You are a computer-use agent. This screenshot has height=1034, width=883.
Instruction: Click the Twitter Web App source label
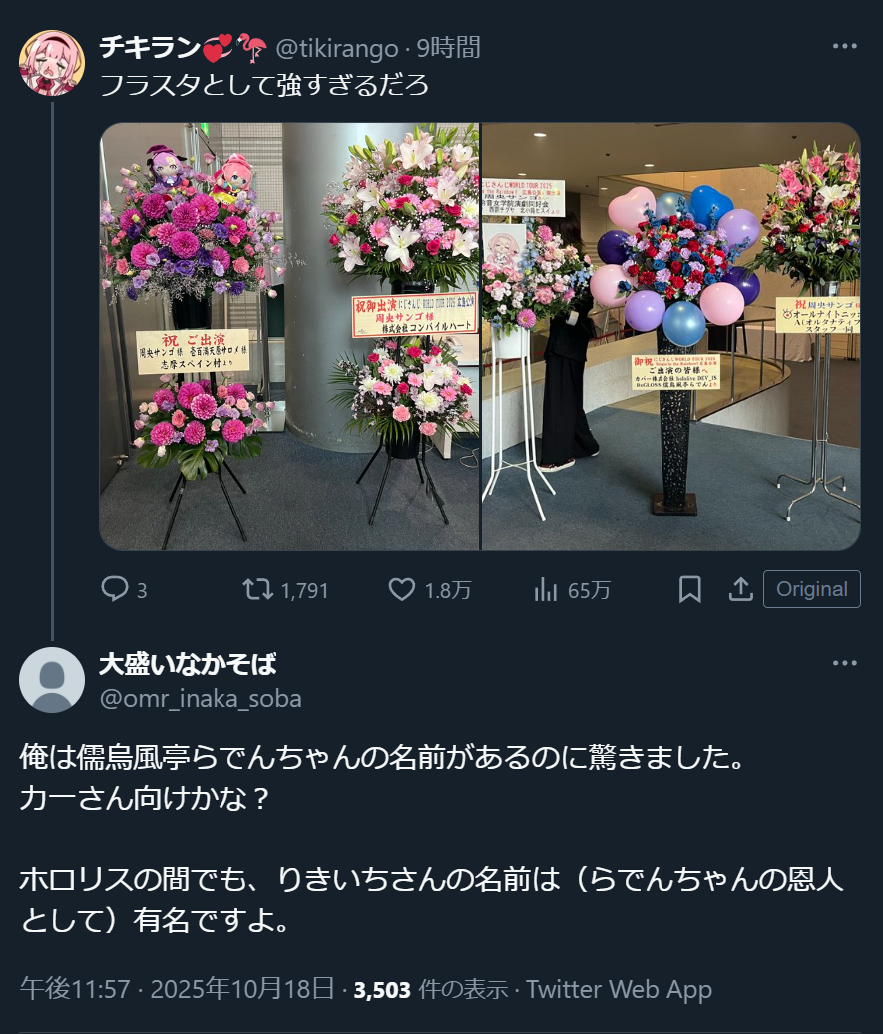coord(619,989)
